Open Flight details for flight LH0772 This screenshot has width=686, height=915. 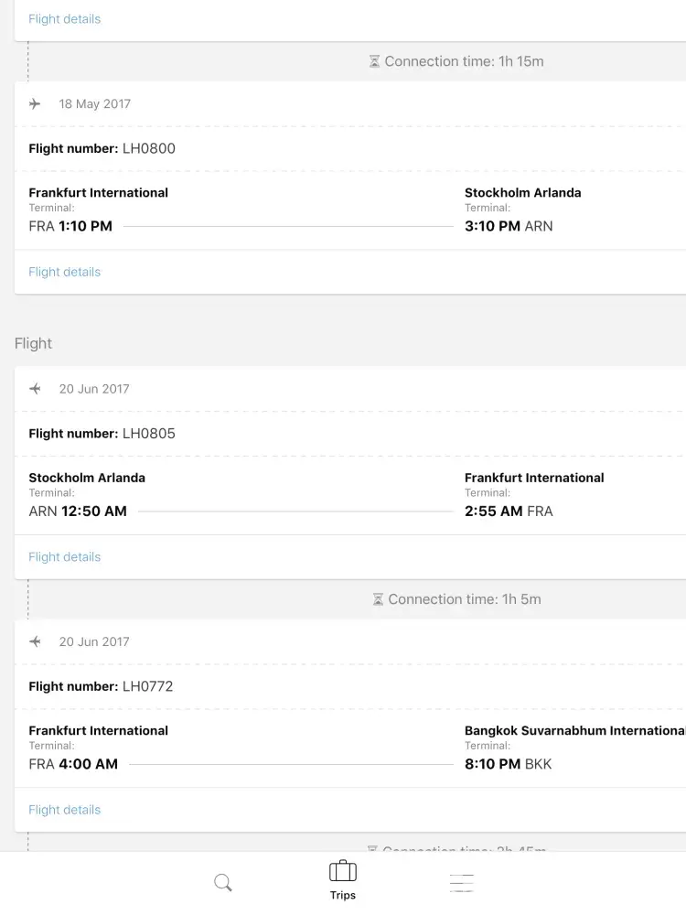(x=65, y=810)
